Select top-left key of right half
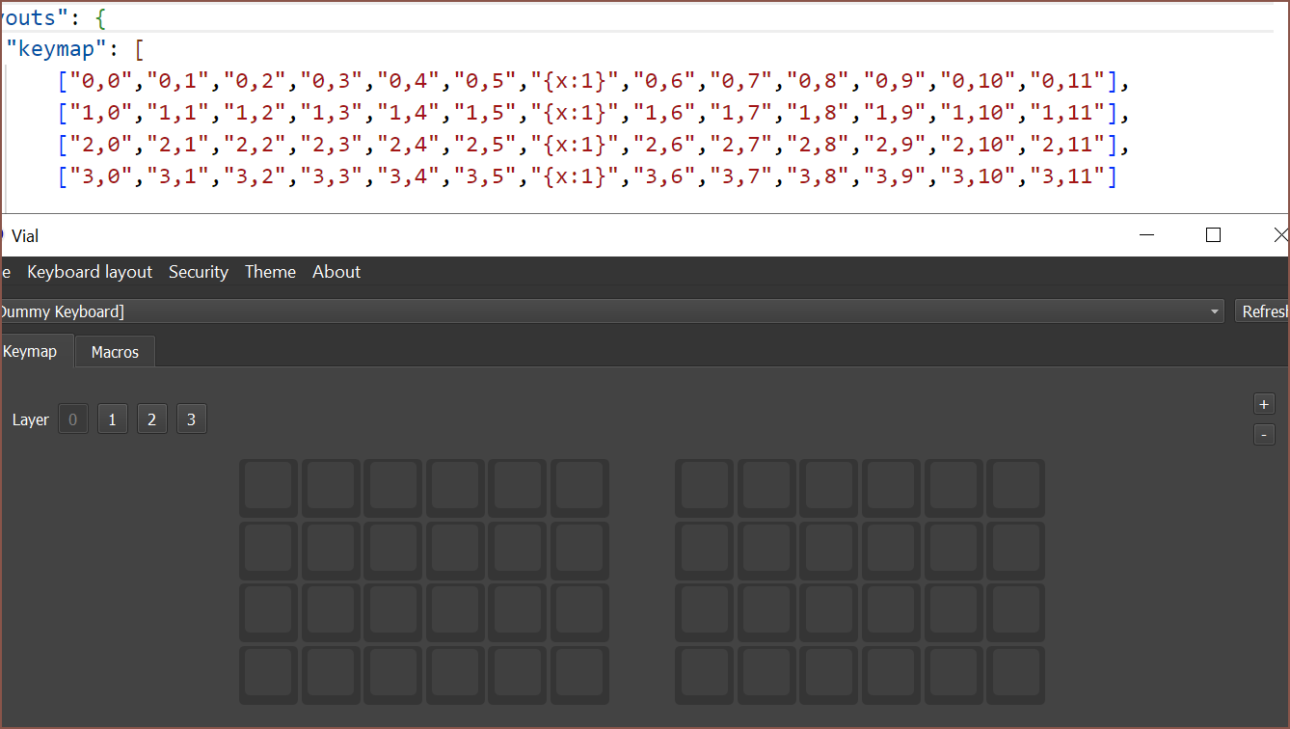Viewport: 1290px width, 729px height. click(705, 488)
